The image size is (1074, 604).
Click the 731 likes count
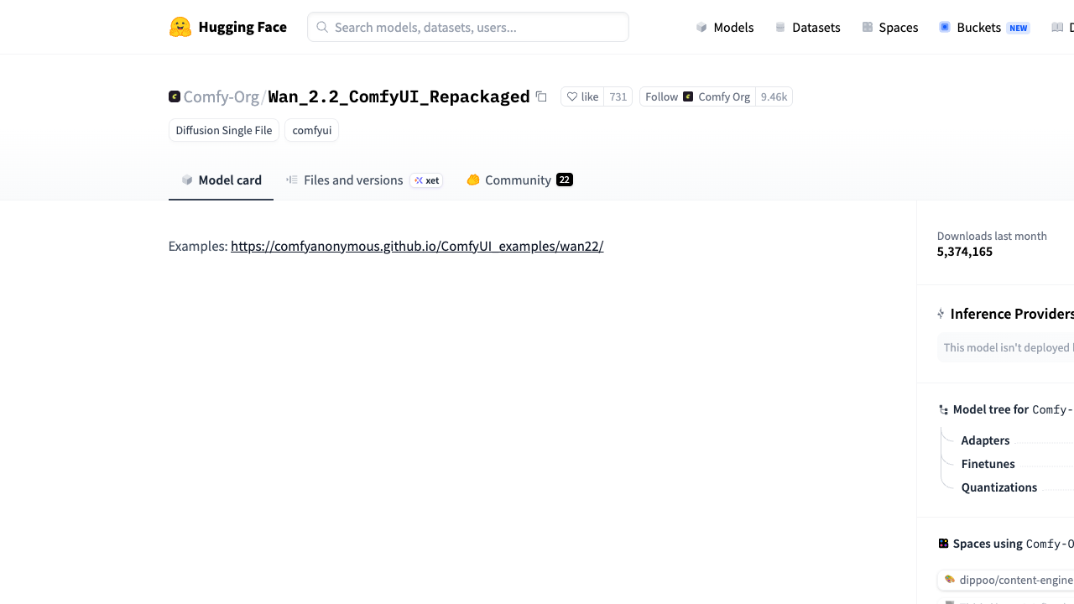click(618, 96)
